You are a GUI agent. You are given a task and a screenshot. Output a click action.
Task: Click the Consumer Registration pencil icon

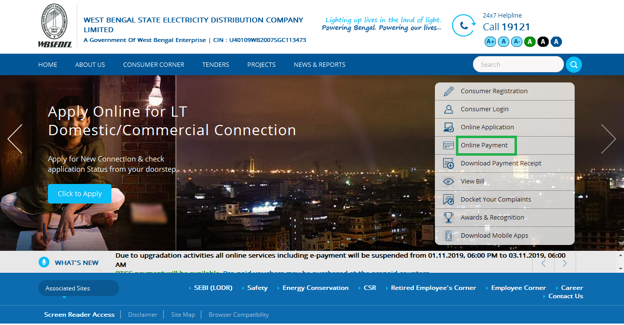(x=448, y=91)
